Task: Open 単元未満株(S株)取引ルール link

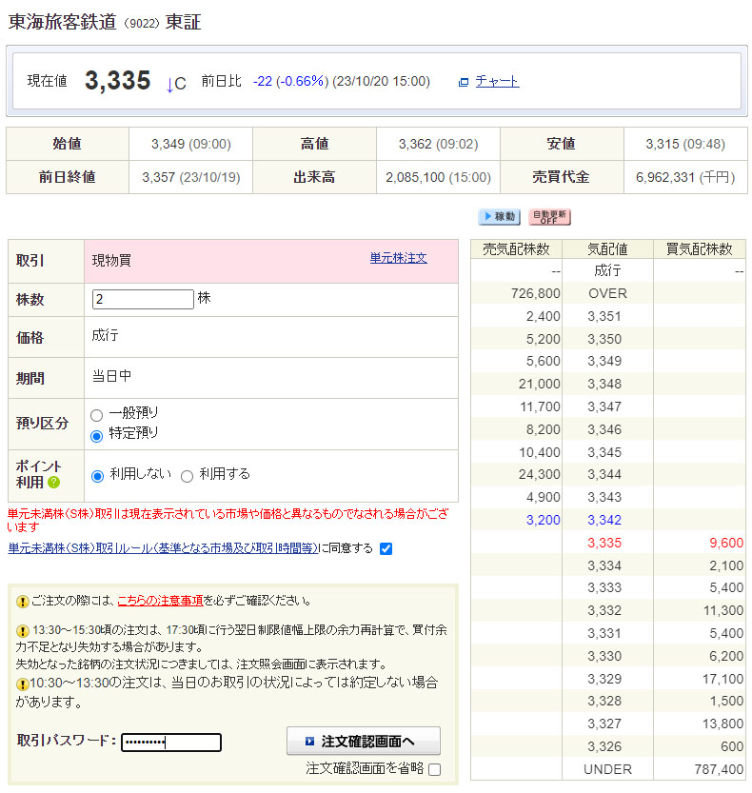Action: (x=163, y=548)
